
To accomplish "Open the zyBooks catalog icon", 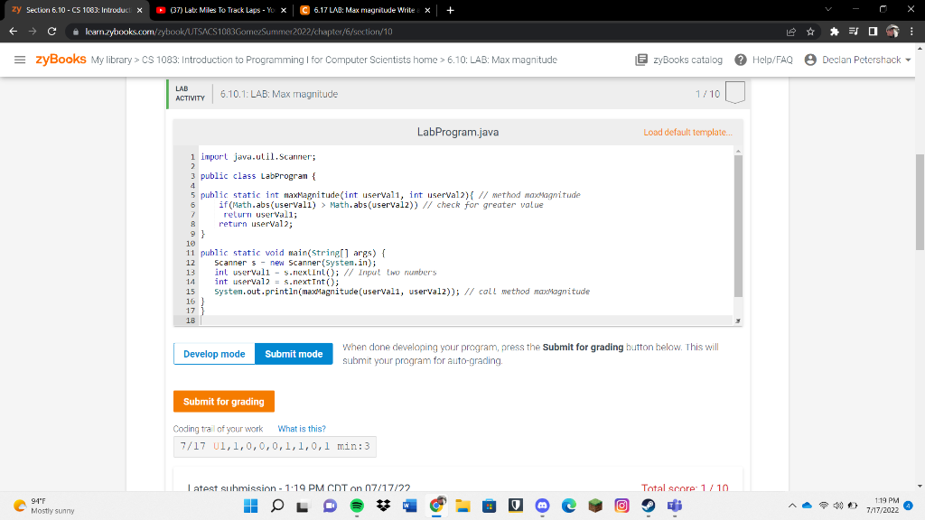I will coord(641,60).
